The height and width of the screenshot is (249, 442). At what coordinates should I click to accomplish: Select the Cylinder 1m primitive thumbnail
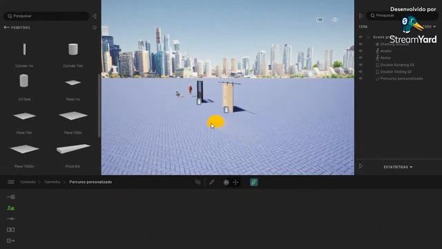point(24,49)
